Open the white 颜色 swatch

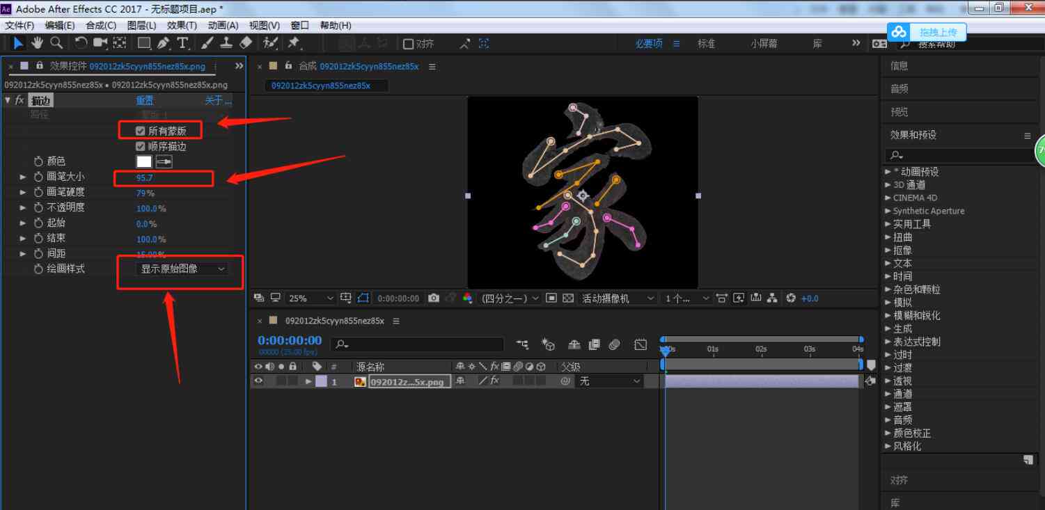pos(144,161)
